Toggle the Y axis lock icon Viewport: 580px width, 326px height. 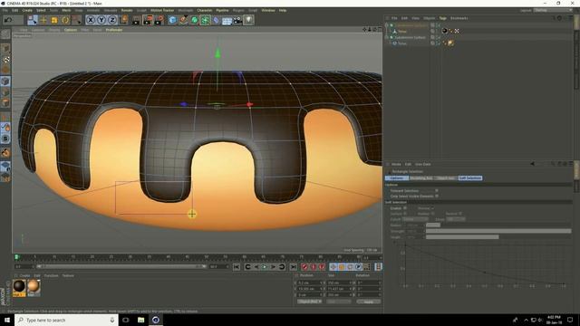[101, 20]
